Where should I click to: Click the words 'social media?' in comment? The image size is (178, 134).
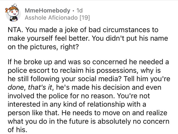pos(100,79)
